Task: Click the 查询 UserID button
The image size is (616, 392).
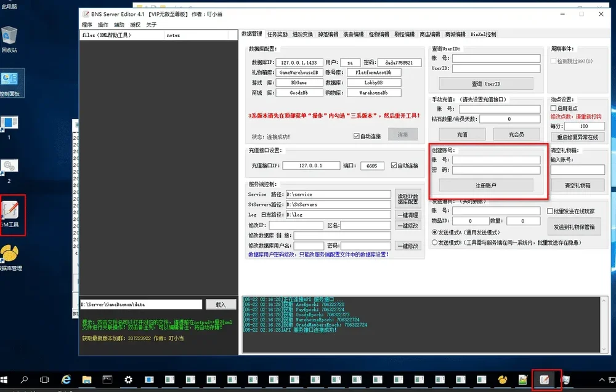Action: point(486,84)
